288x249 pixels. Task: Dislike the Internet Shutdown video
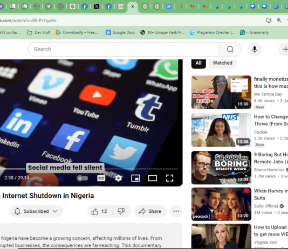(x=121, y=211)
